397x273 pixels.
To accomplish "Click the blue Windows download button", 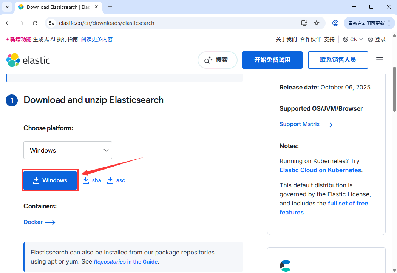I will 50,180.
